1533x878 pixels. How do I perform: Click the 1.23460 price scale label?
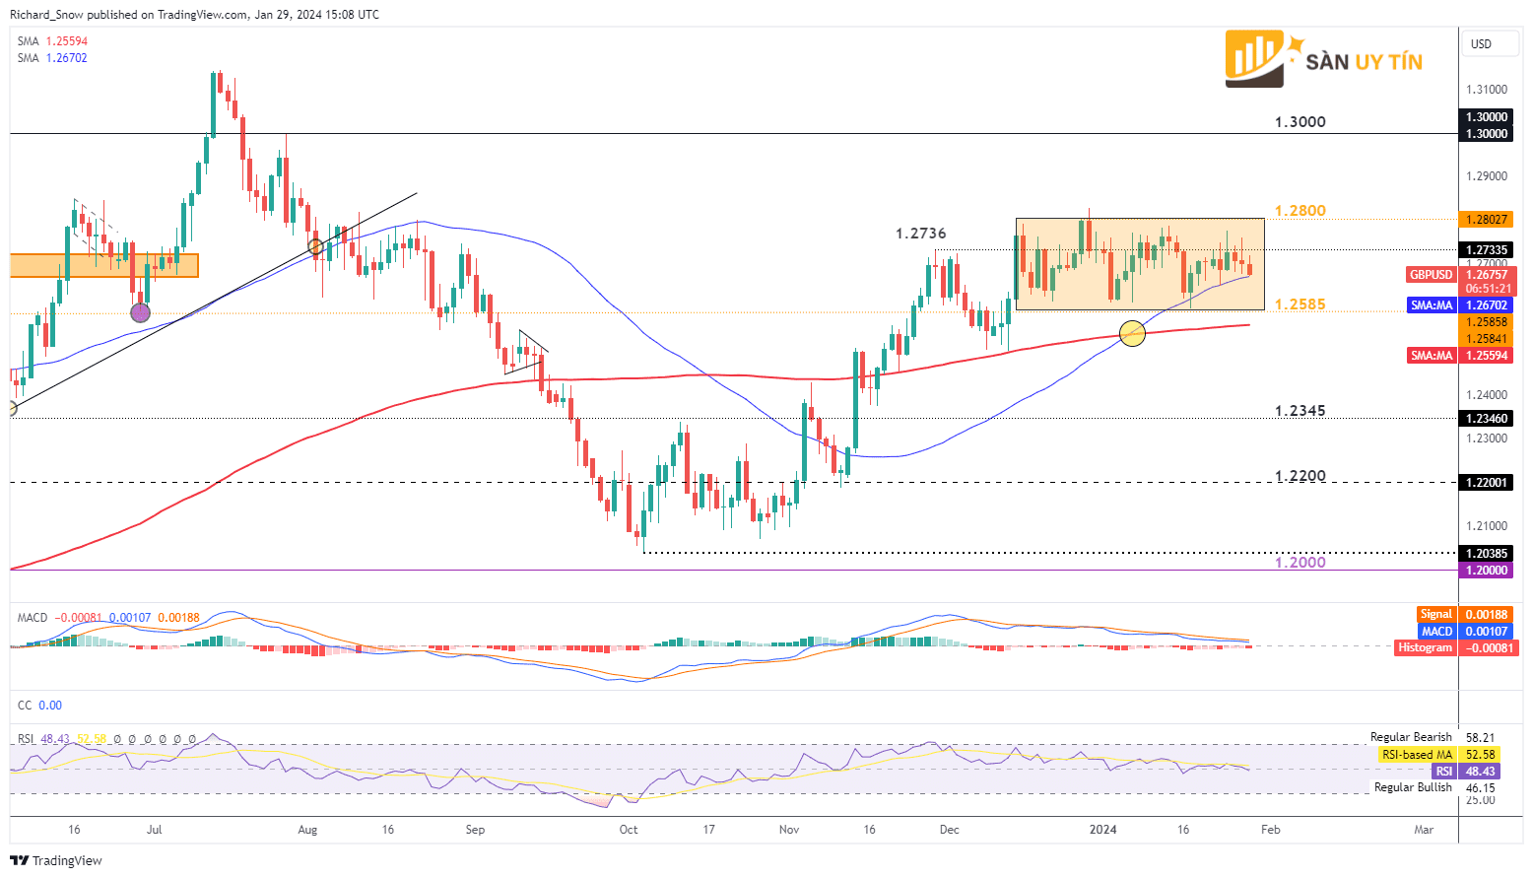[1487, 419]
